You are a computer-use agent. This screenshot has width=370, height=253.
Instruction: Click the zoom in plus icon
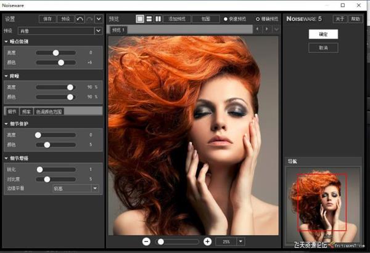pyautogui.click(x=207, y=242)
